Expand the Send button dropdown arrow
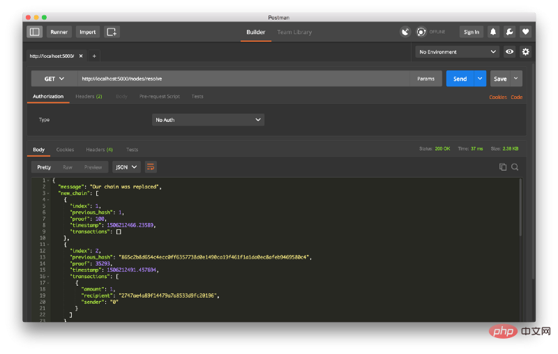This screenshot has height=354, width=558. point(480,79)
